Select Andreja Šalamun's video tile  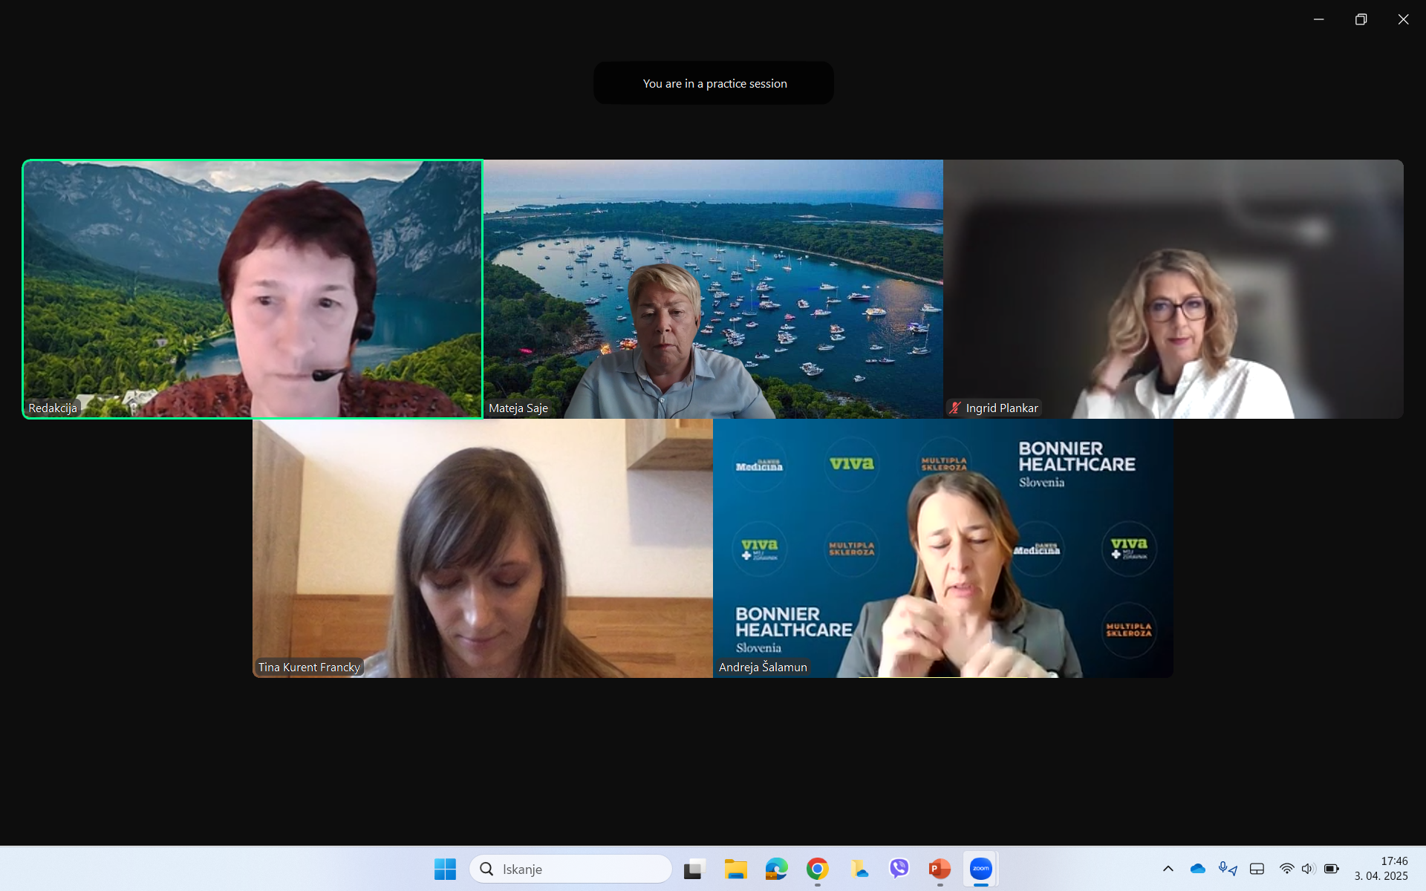click(942, 548)
